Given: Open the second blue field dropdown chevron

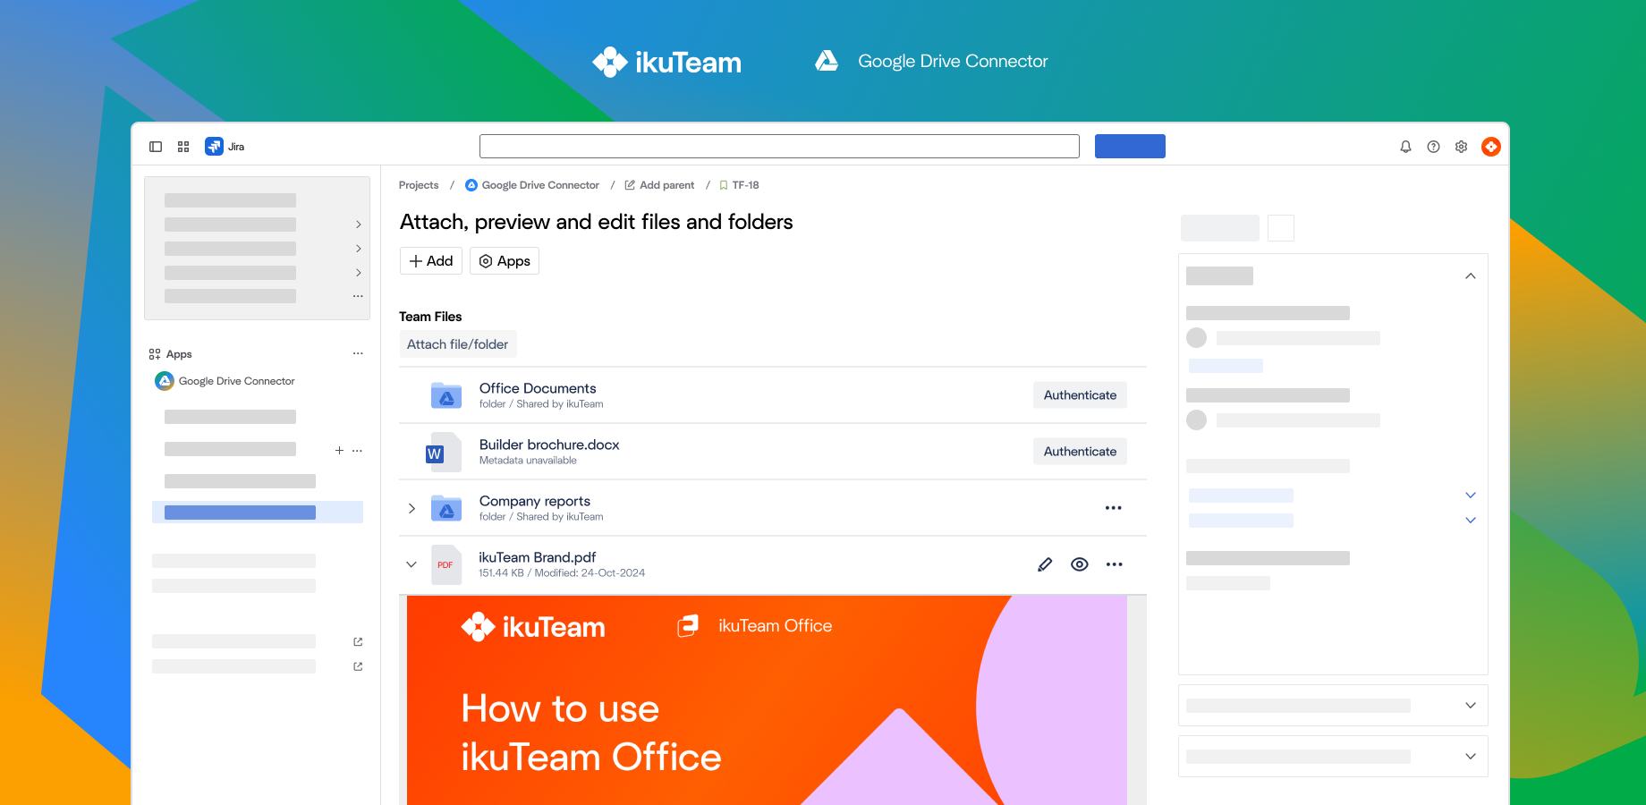Looking at the screenshot, I should [1470, 521].
